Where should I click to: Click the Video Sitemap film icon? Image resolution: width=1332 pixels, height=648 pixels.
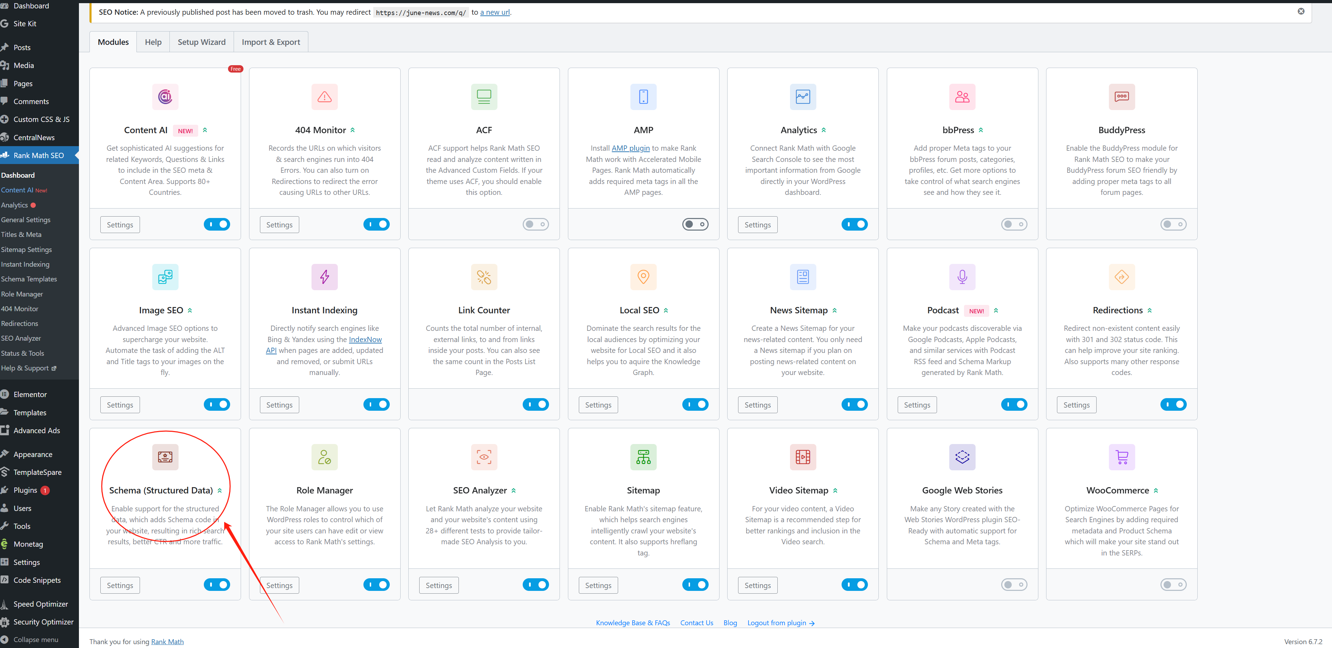tap(803, 457)
